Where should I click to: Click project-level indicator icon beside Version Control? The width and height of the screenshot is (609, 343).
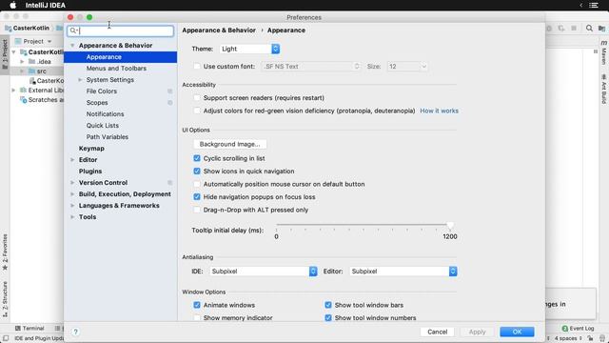tap(169, 182)
